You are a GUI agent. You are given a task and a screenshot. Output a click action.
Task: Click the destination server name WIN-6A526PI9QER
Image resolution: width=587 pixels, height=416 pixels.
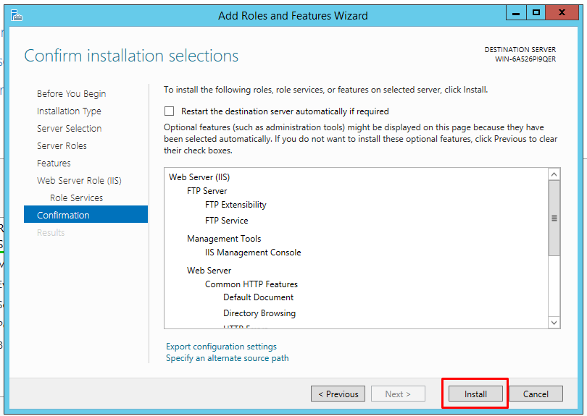tap(525, 59)
